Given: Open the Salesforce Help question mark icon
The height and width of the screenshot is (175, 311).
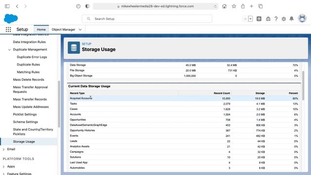Looking at the screenshot, I should 276,19.
